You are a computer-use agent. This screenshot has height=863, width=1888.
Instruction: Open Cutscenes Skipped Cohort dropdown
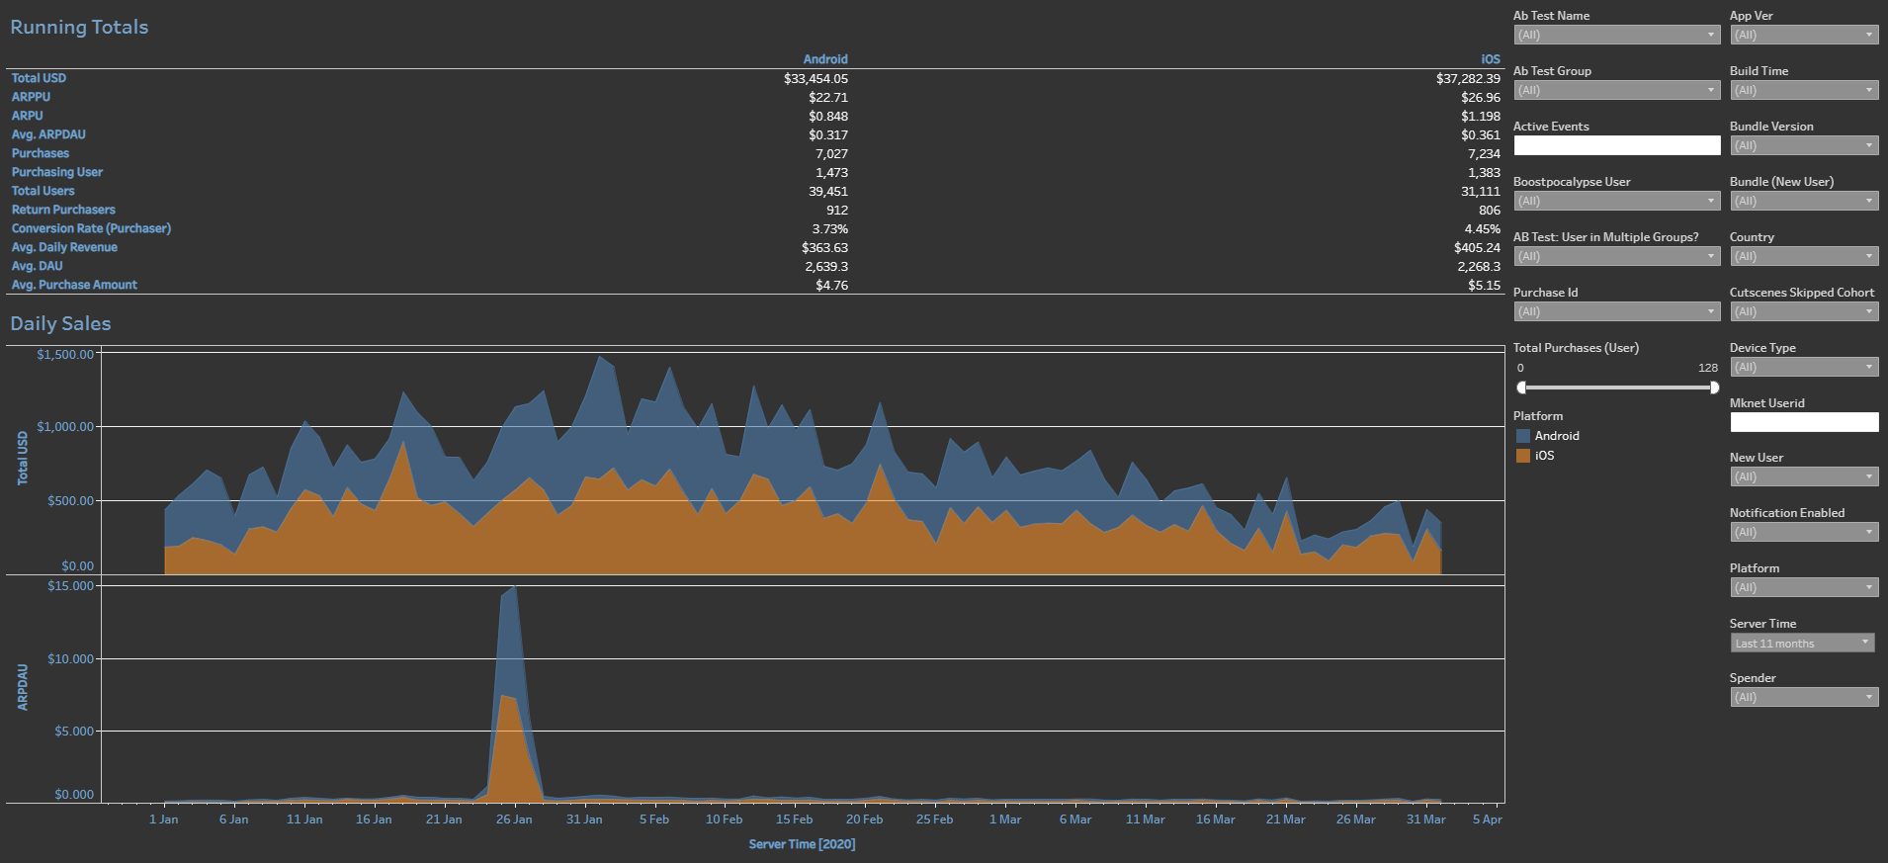[x=1804, y=311]
